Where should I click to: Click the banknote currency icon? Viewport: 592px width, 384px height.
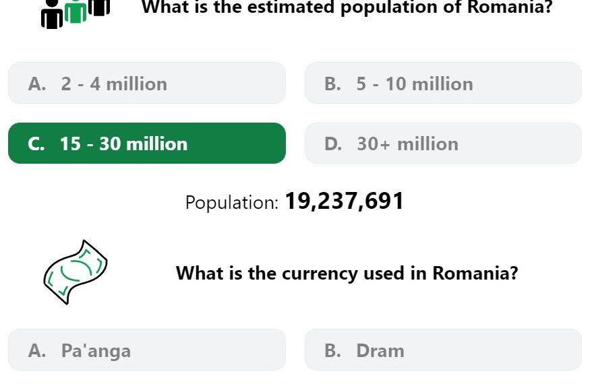coord(76,271)
